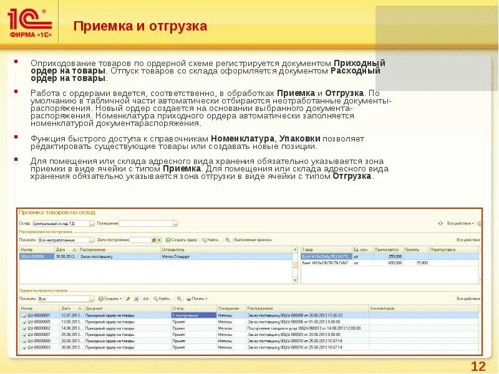Image resolution: width=499 pixels, height=374 pixels.
Task: Click Выполнение приемки button
Action: (253, 240)
